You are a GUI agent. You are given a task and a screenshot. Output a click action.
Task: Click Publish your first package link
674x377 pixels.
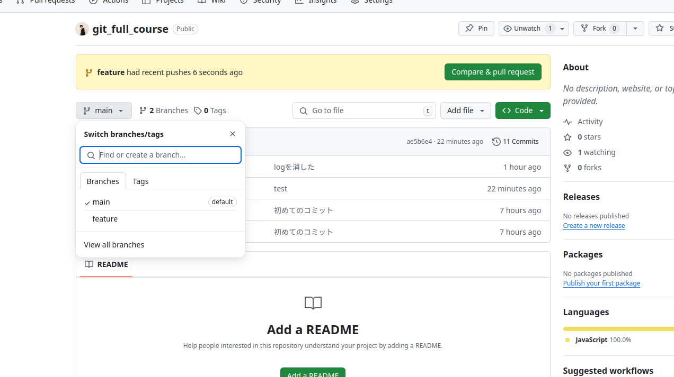pos(601,283)
